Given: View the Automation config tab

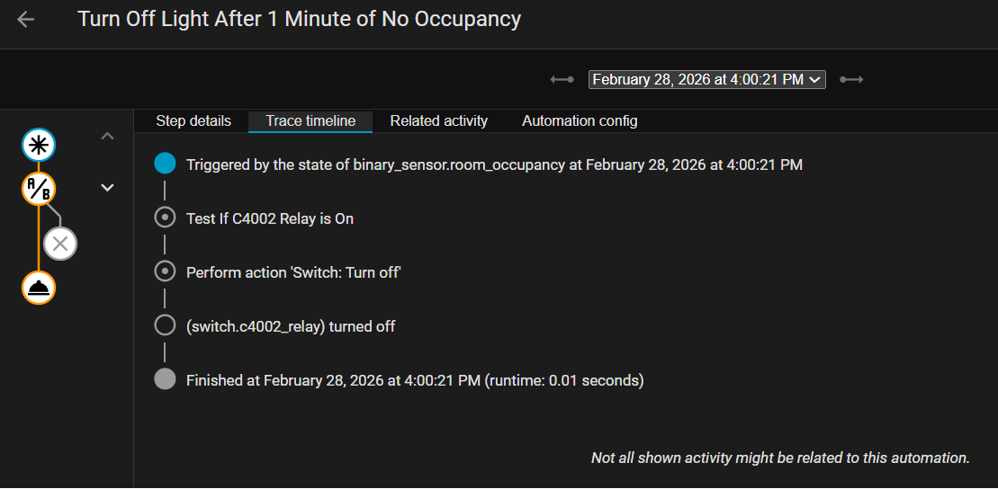Looking at the screenshot, I should click(580, 121).
